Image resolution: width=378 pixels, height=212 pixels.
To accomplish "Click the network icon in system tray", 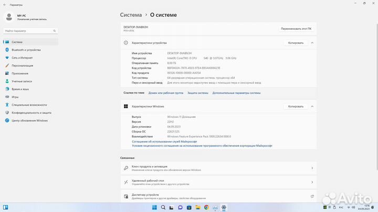I will 349,207.
